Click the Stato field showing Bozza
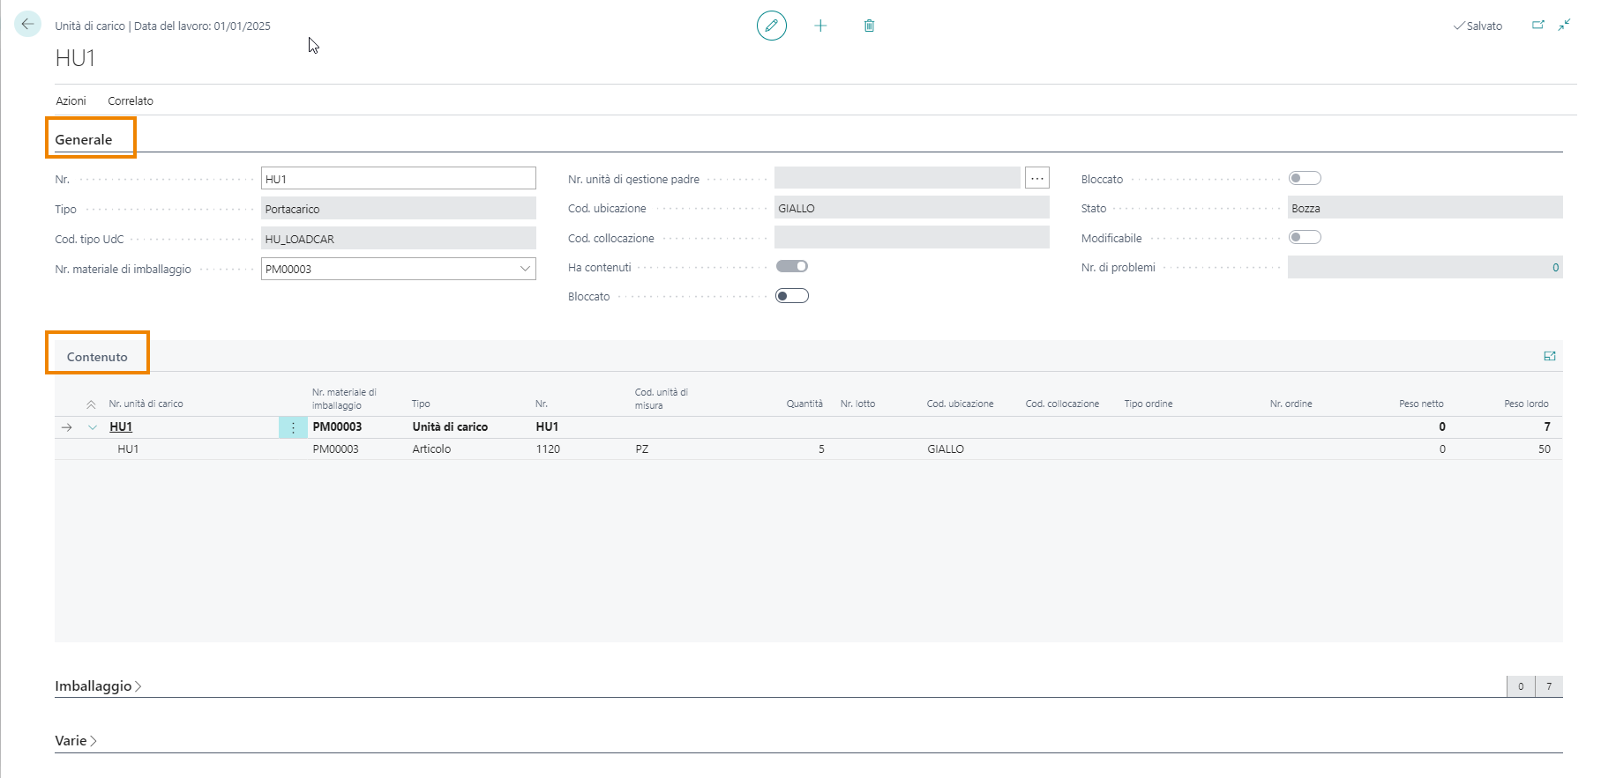Screen dimensions: 1601x778 point(1425,208)
